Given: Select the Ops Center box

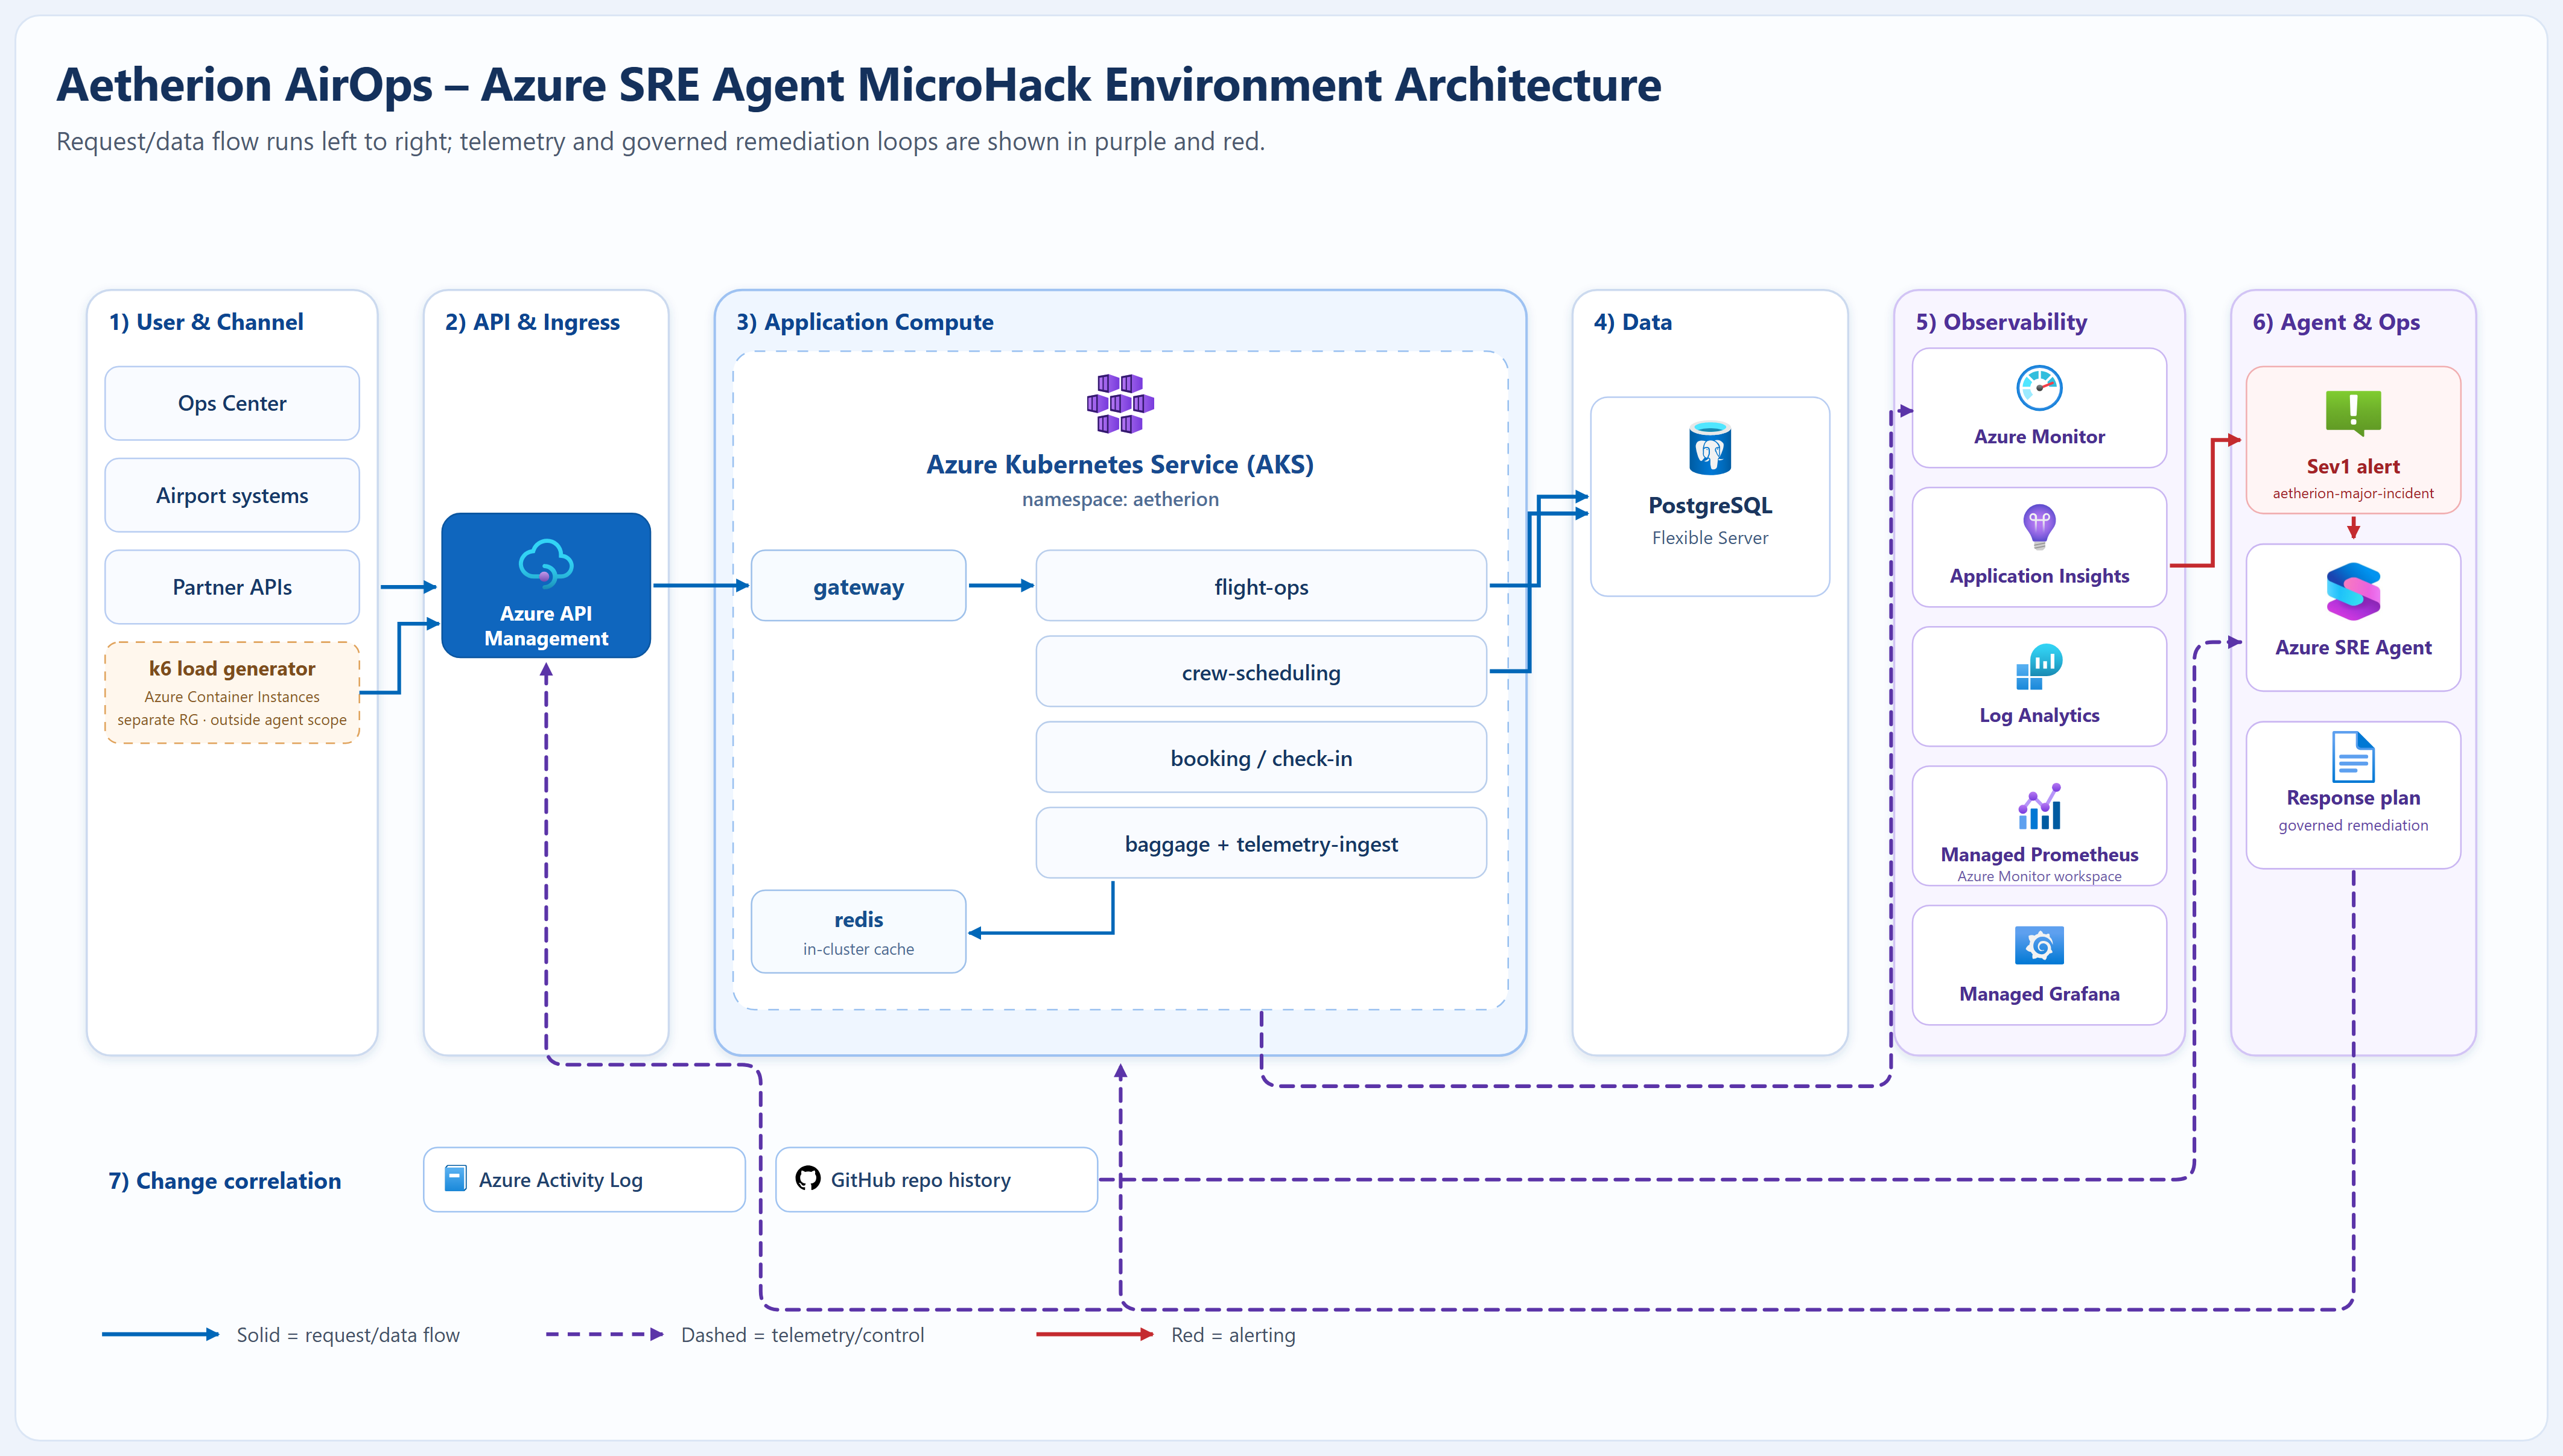Looking at the screenshot, I should (232, 403).
